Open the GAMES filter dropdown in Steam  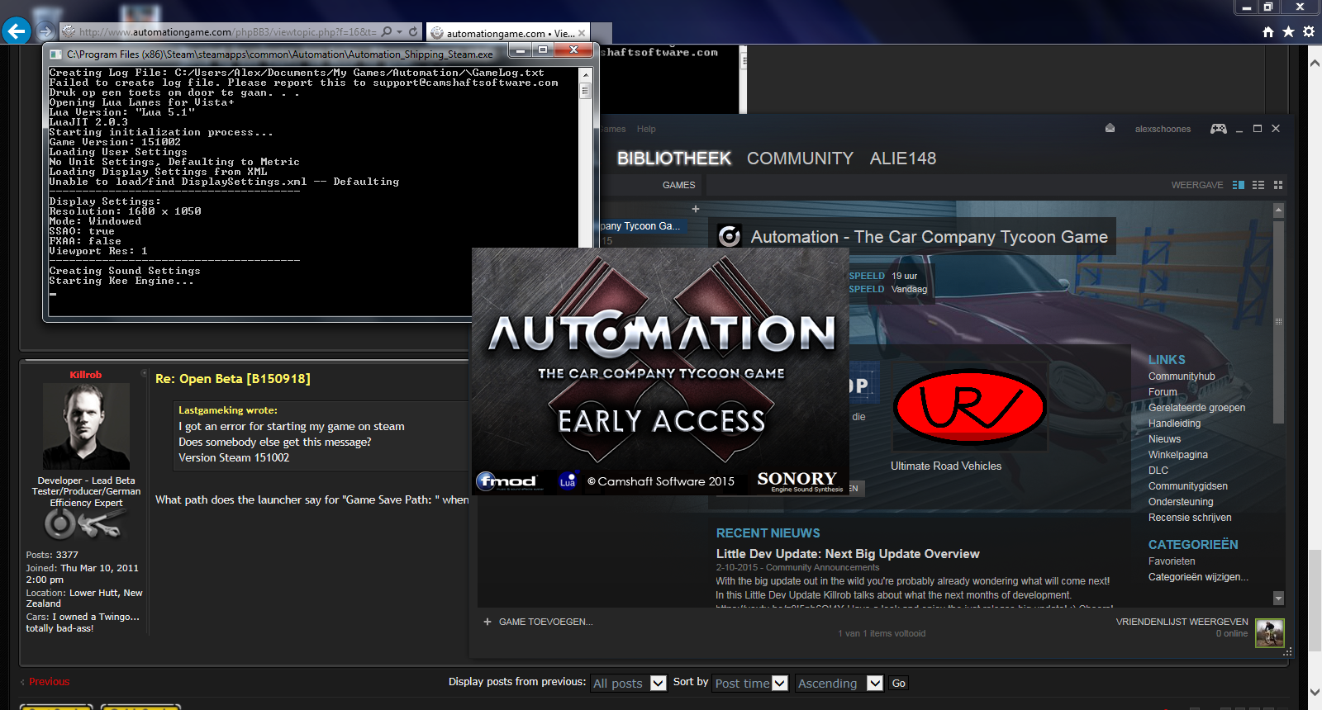tap(678, 185)
